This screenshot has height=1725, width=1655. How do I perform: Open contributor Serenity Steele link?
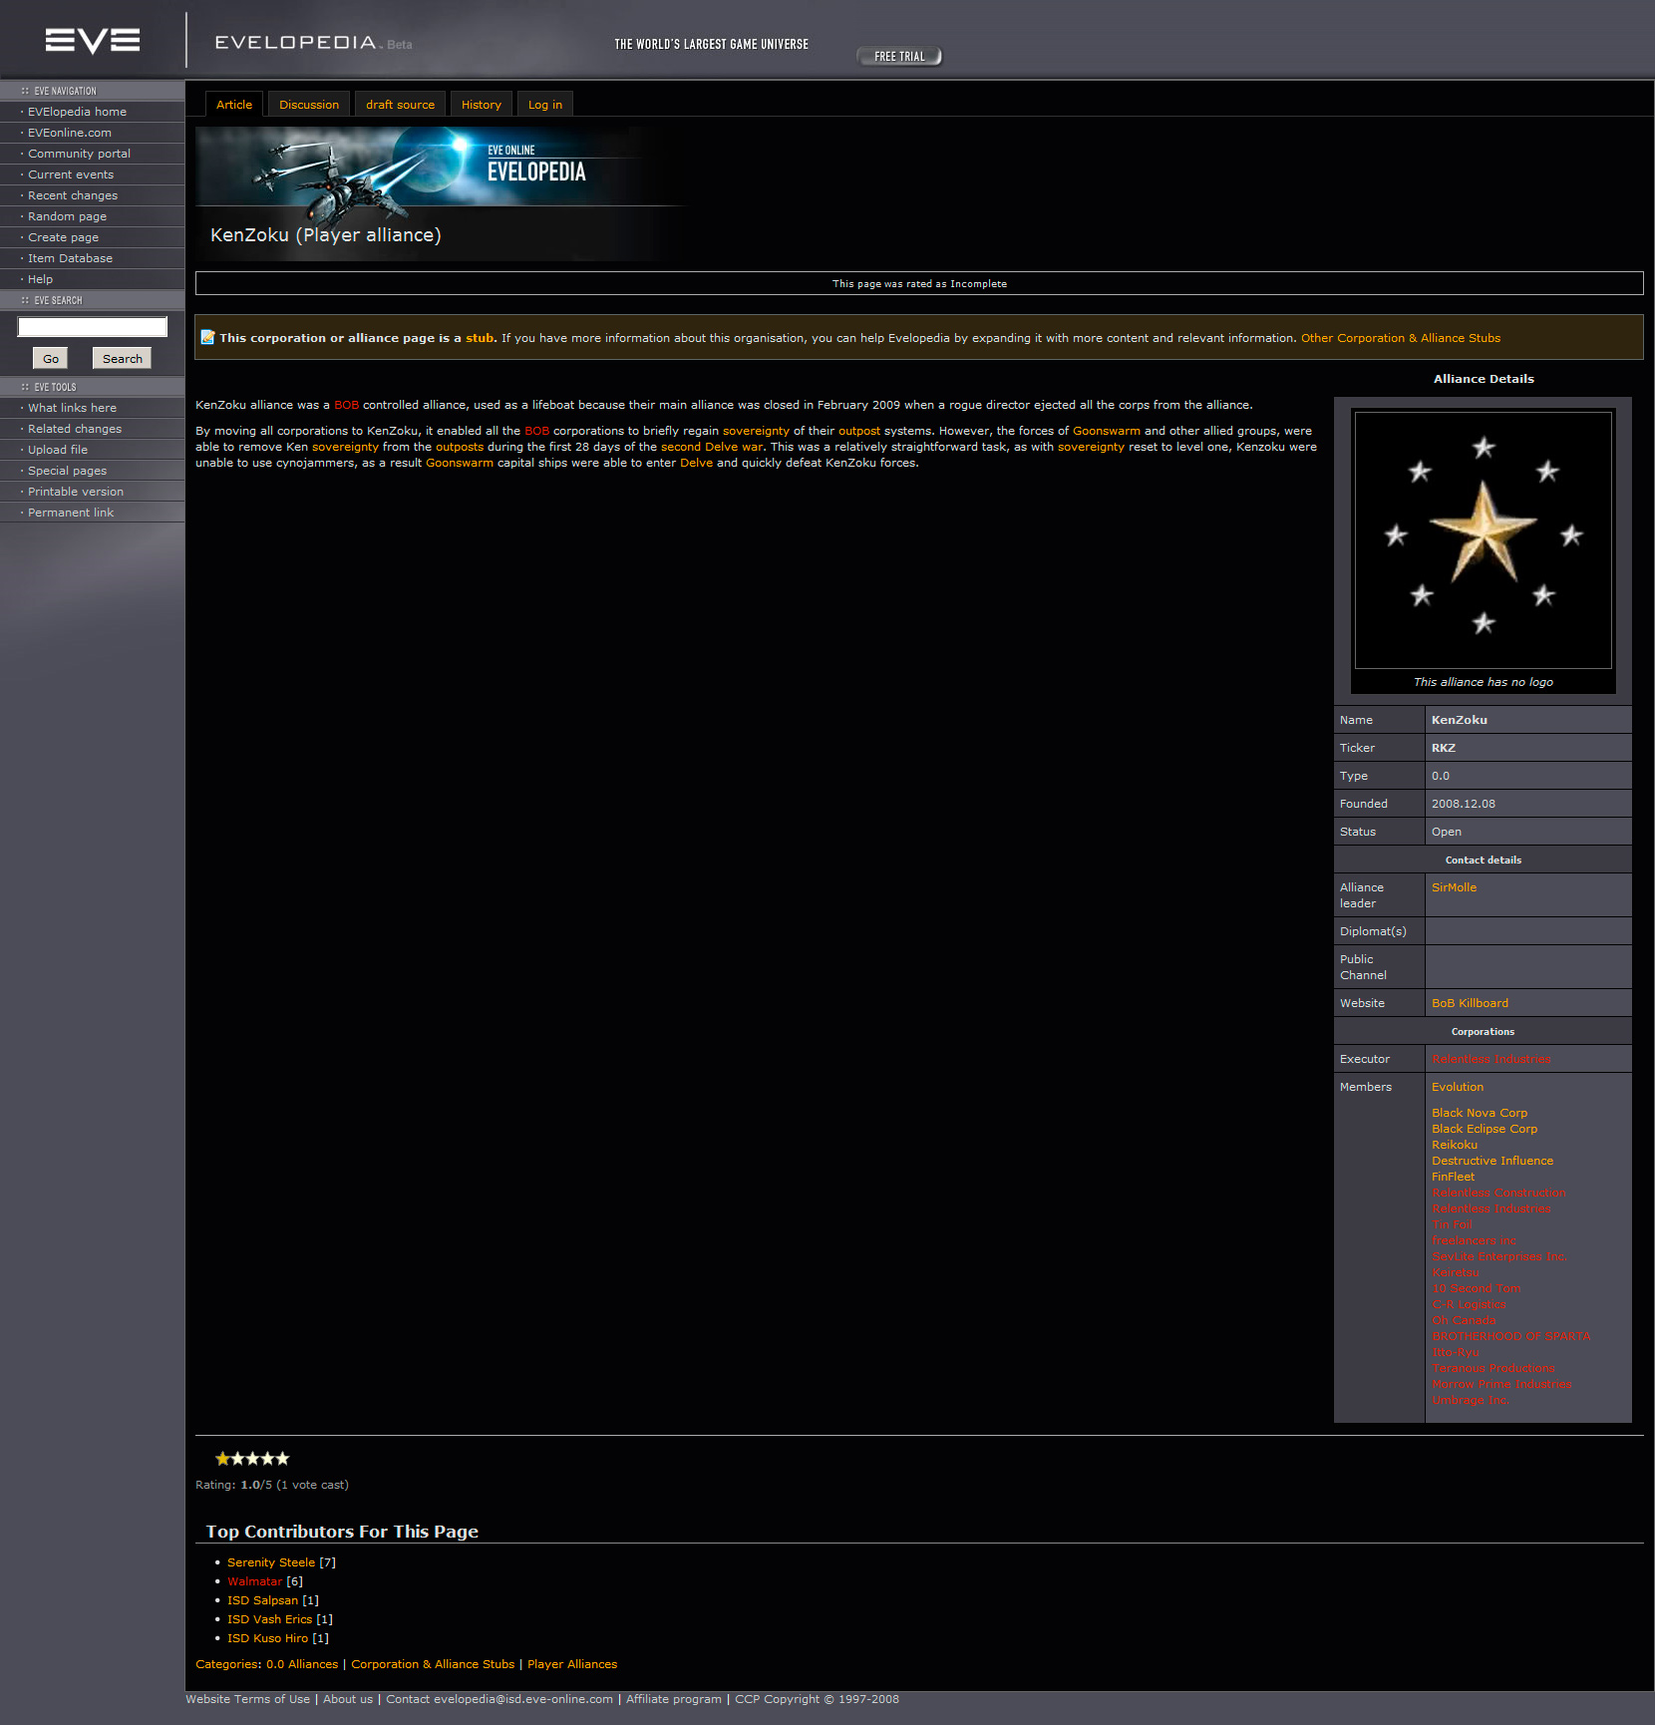pos(271,1562)
